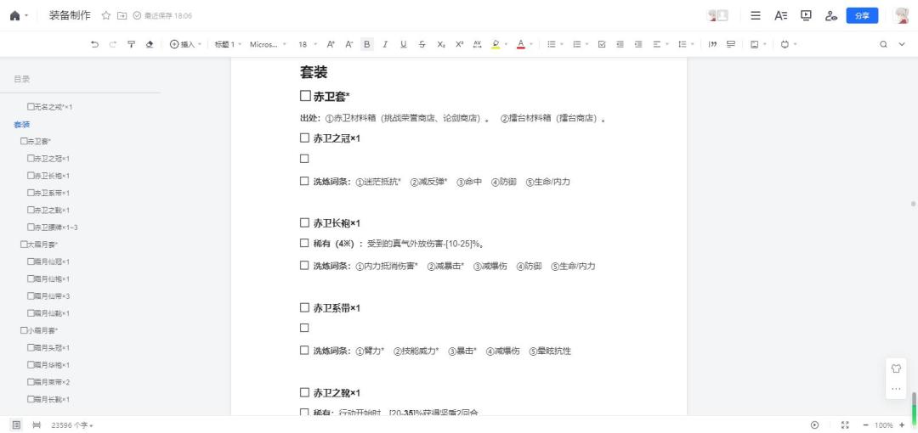Go to 小霜月套* in outline
The width and height of the screenshot is (918, 433).
39,330
